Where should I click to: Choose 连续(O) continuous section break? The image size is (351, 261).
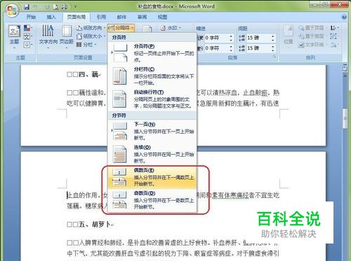coord(152,154)
